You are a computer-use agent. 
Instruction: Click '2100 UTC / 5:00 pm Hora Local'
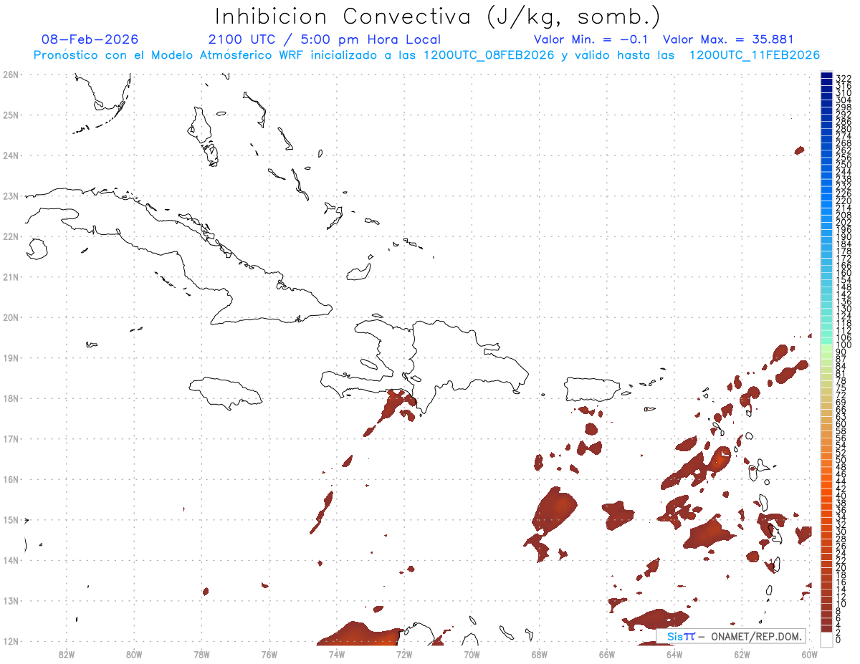click(325, 39)
